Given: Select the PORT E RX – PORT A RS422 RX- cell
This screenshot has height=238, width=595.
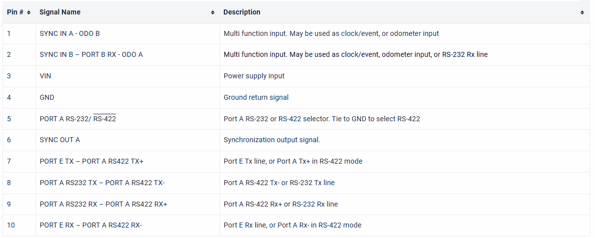Looking at the screenshot, I should point(91,225).
